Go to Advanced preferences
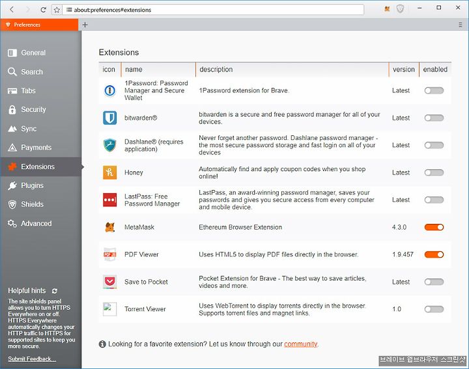The image size is (469, 369). (40, 223)
